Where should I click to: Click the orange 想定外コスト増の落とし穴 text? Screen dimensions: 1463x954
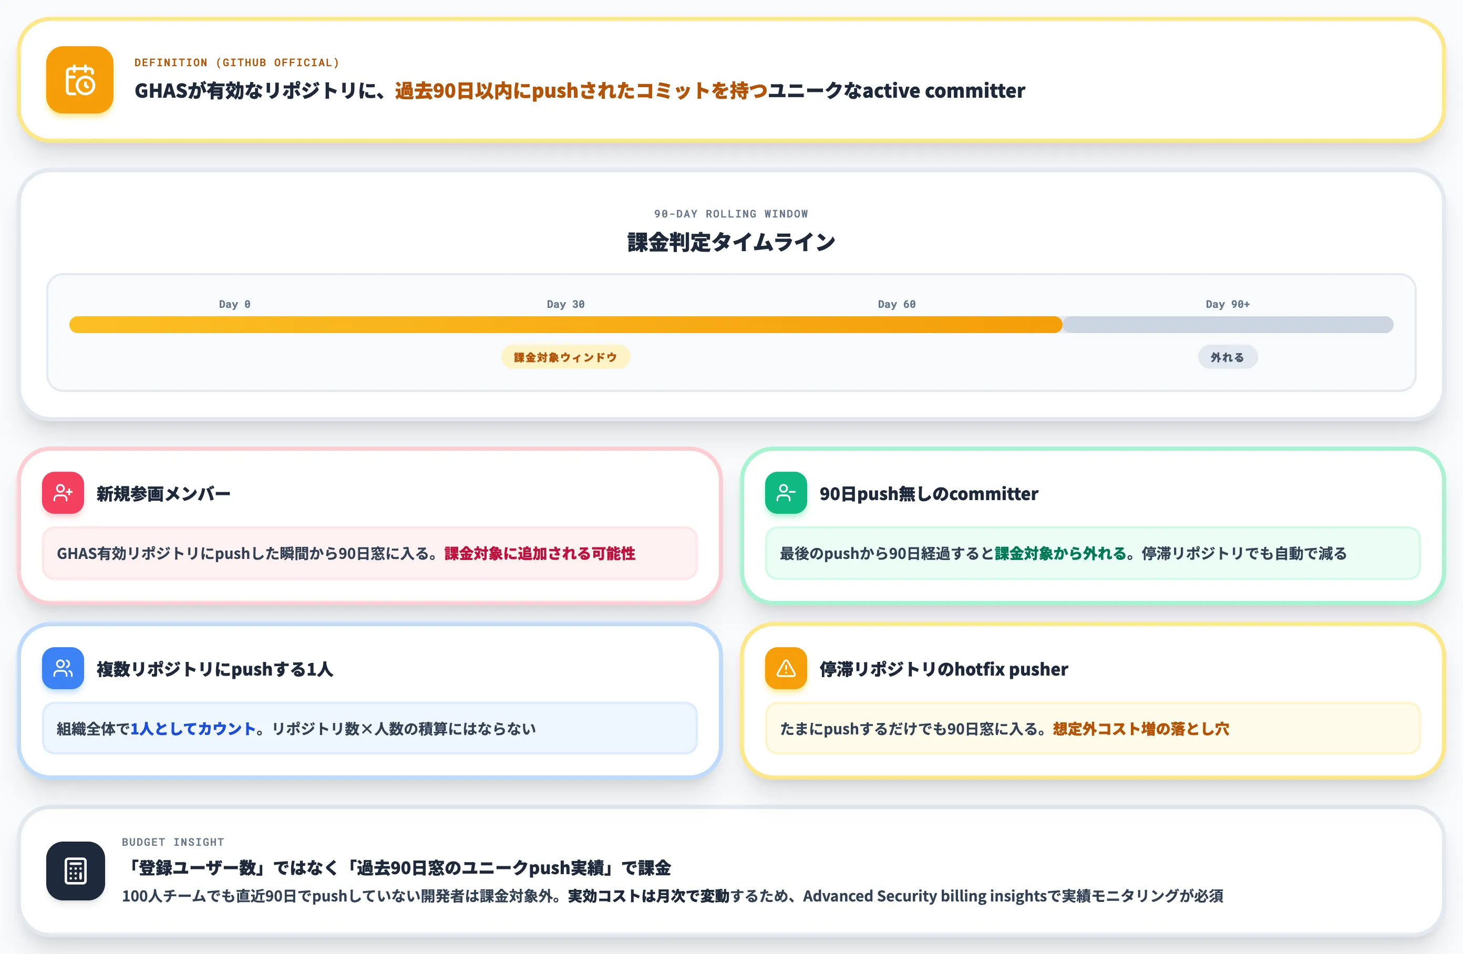(x=1141, y=729)
